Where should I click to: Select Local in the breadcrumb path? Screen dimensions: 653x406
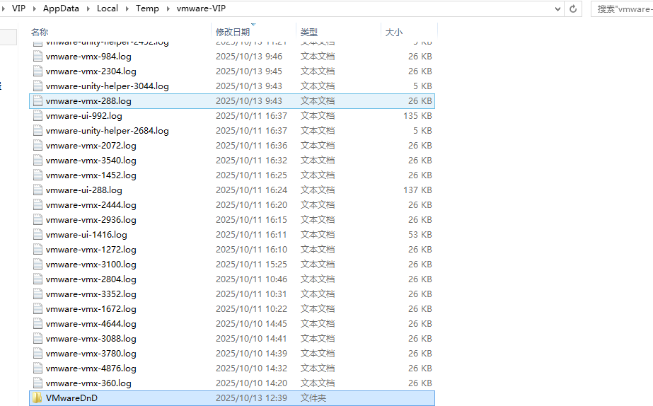tap(107, 8)
